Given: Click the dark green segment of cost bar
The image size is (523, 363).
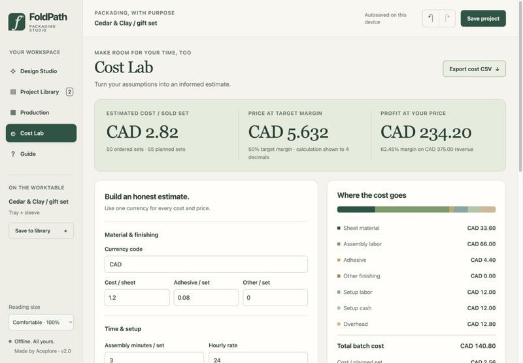Looking at the screenshot, I should pyautogui.click(x=356, y=210).
